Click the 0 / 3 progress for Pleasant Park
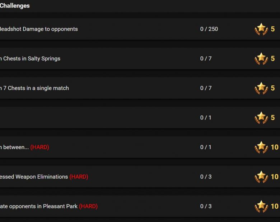This screenshot has height=222, width=280. 206,206
